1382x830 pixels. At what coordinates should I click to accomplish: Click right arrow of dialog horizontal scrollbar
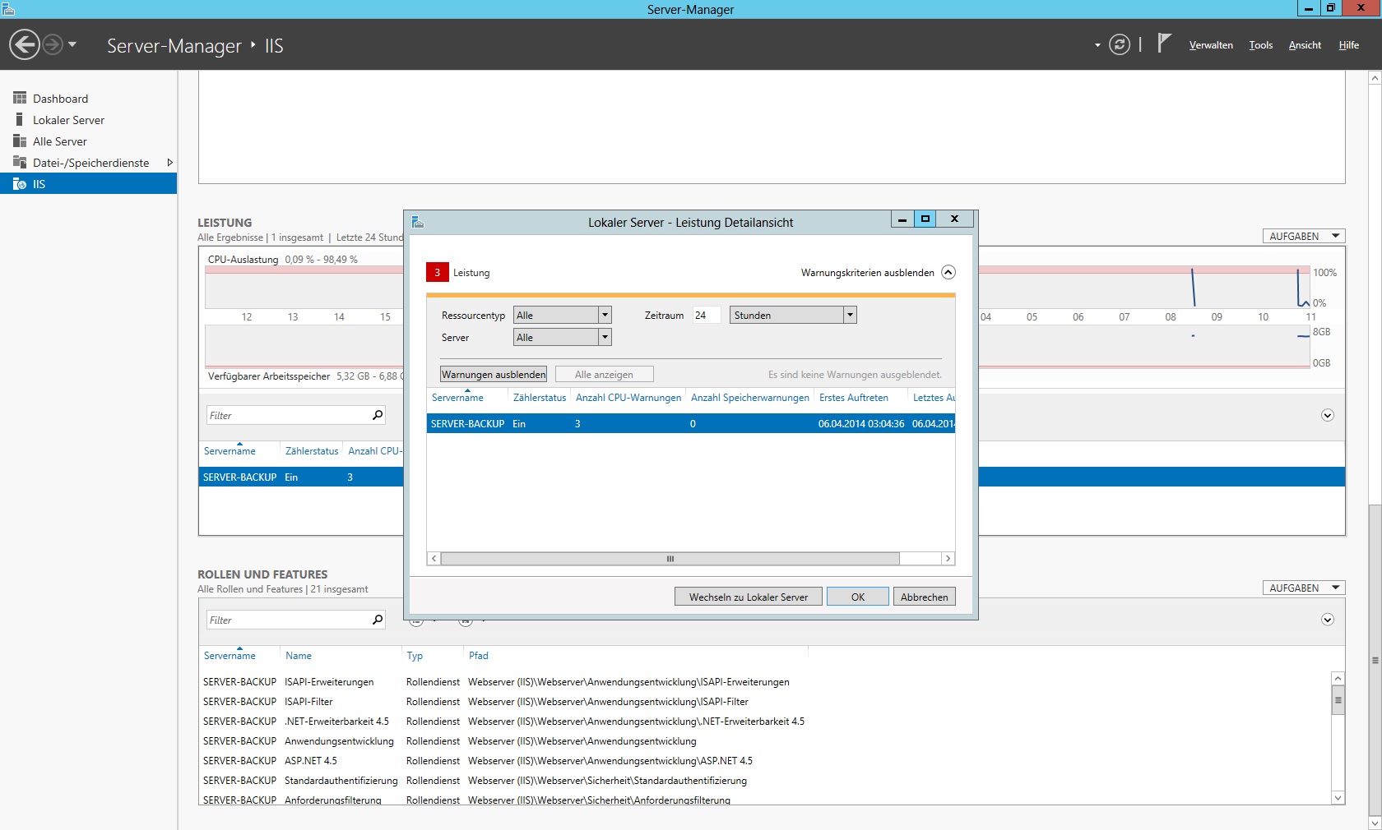pyautogui.click(x=948, y=559)
